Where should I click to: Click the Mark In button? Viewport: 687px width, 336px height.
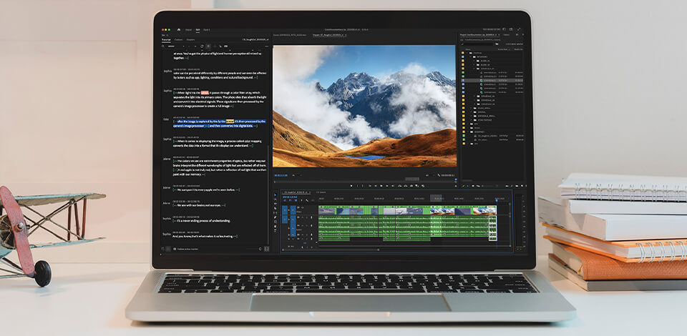[358, 185]
